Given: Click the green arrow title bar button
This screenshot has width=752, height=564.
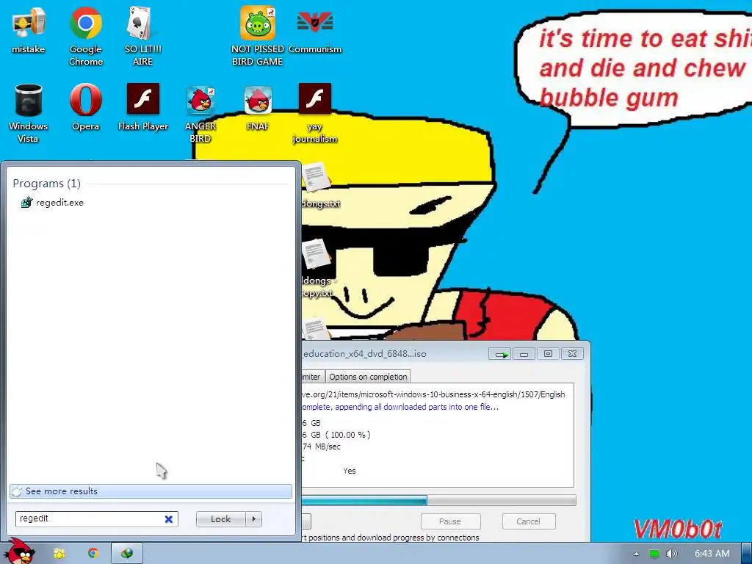Looking at the screenshot, I should (x=500, y=354).
